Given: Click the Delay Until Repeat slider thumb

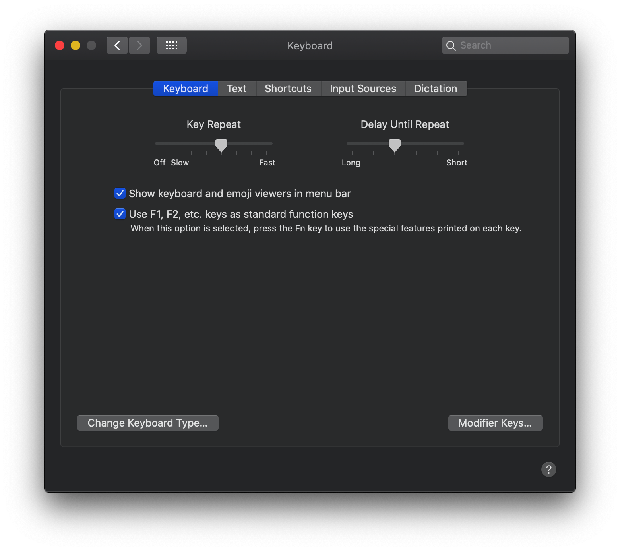Looking at the screenshot, I should point(395,146).
